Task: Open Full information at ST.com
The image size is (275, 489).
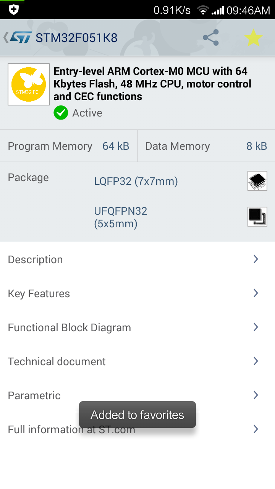Action: click(x=137, y=429)
